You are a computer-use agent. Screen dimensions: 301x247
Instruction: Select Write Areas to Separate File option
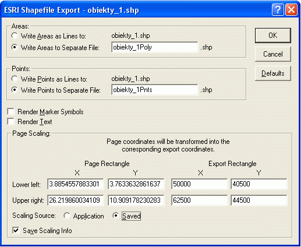click(15, 47)
